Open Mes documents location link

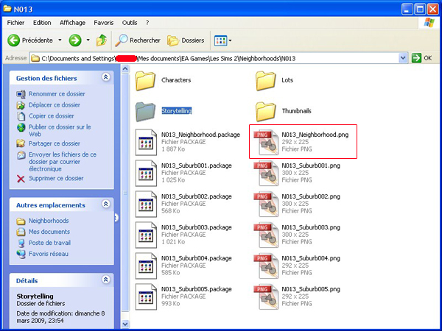[x=49, y=232]
